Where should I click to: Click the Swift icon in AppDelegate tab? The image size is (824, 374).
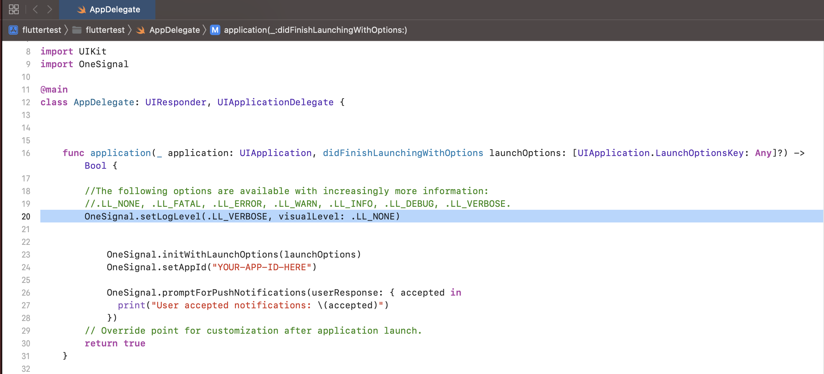tap(81, 10)
